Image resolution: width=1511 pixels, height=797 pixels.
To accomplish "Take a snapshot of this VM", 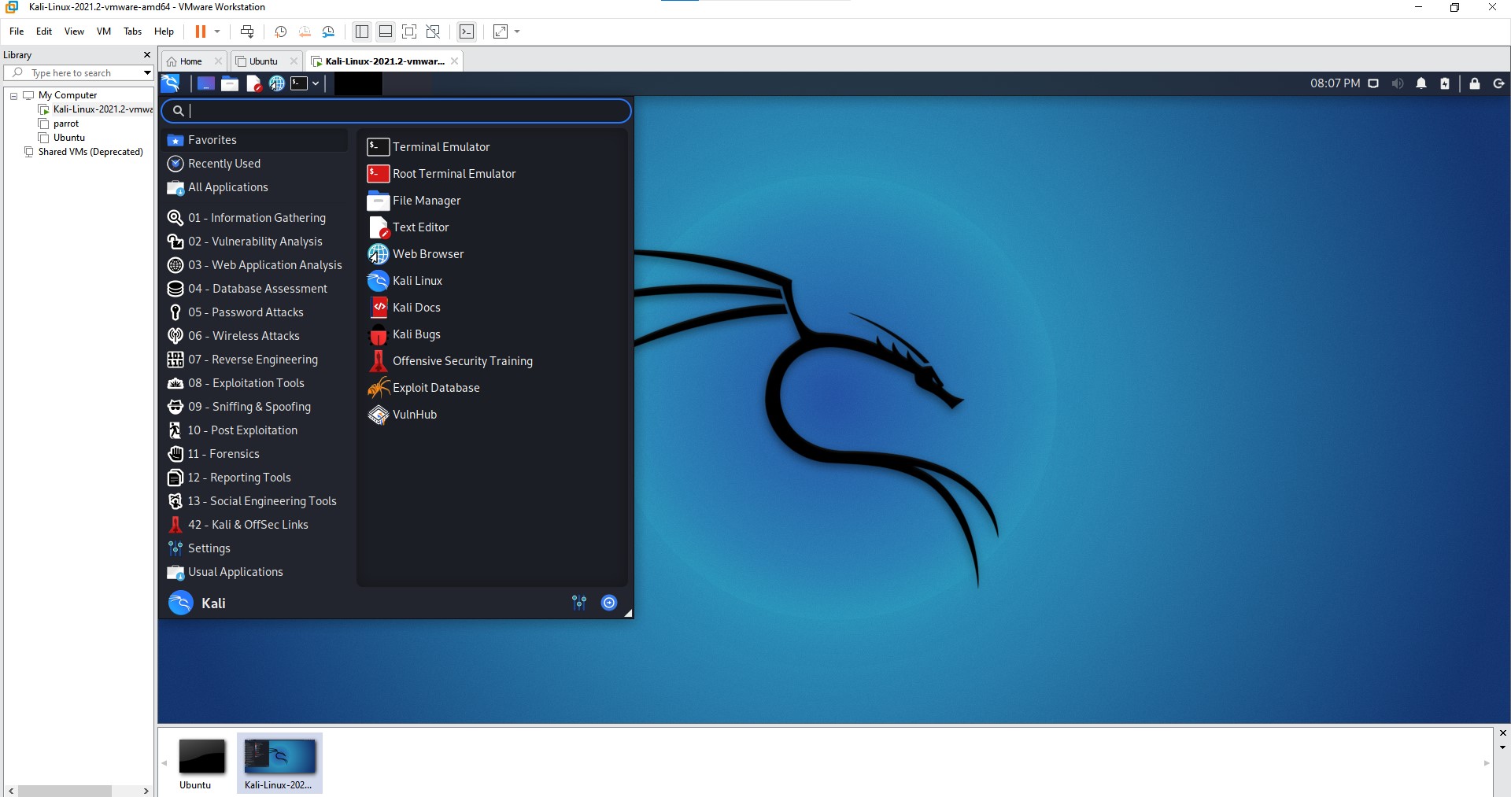I will click(x=280, y=31).
